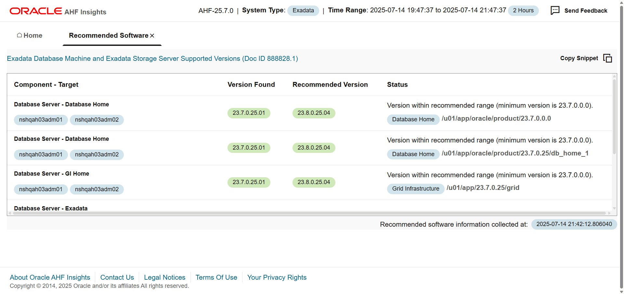Viewport: 624px width, 294px height.
Task: Click the Component - Target column header
Action: click(x=46, y=85)
